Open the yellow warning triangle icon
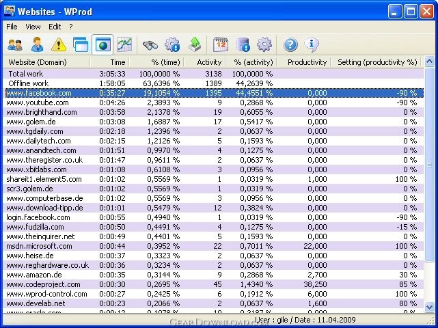Viewport: 438px width, 328px height. [59, 44]
